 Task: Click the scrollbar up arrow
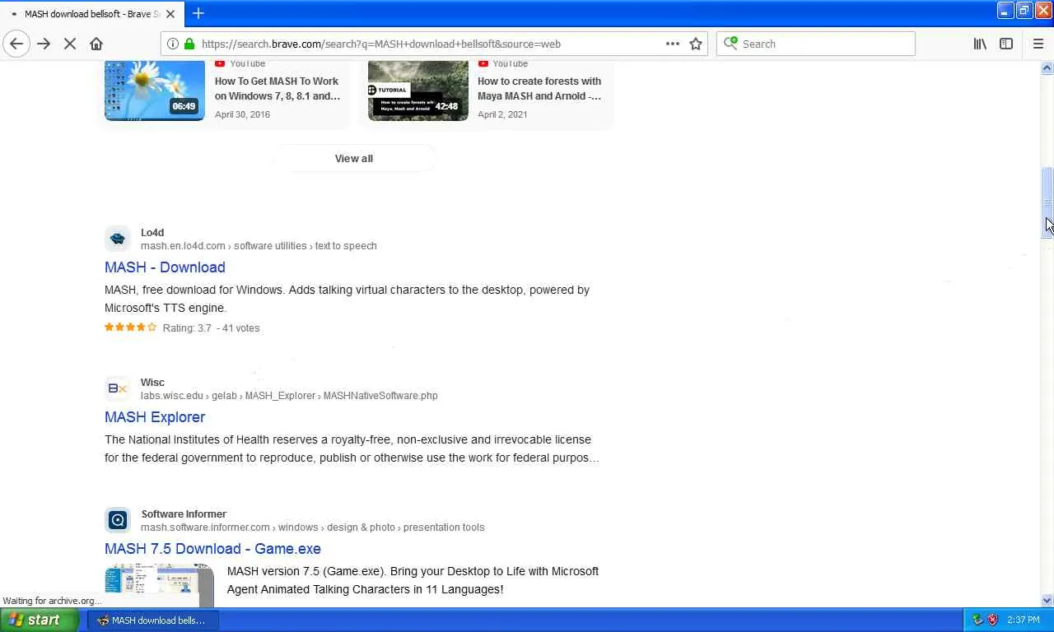point(1047,67)
